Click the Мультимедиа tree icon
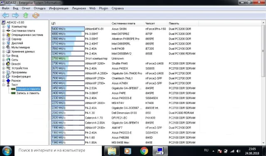Image resolution: width=266 pixels, height=156 pixels. (8, 47)
